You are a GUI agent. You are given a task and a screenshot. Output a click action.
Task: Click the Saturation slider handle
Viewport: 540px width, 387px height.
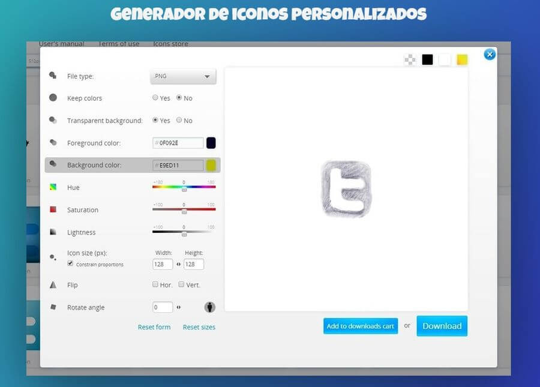[x=184, y=211]
